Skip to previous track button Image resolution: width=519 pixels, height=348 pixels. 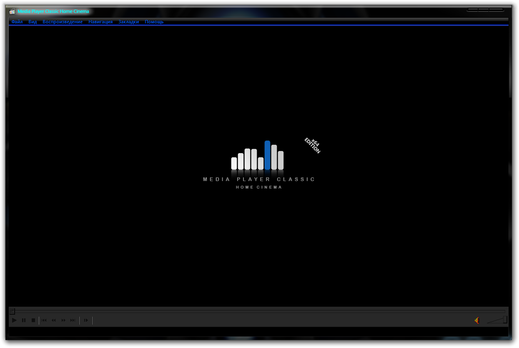(44, 320)
